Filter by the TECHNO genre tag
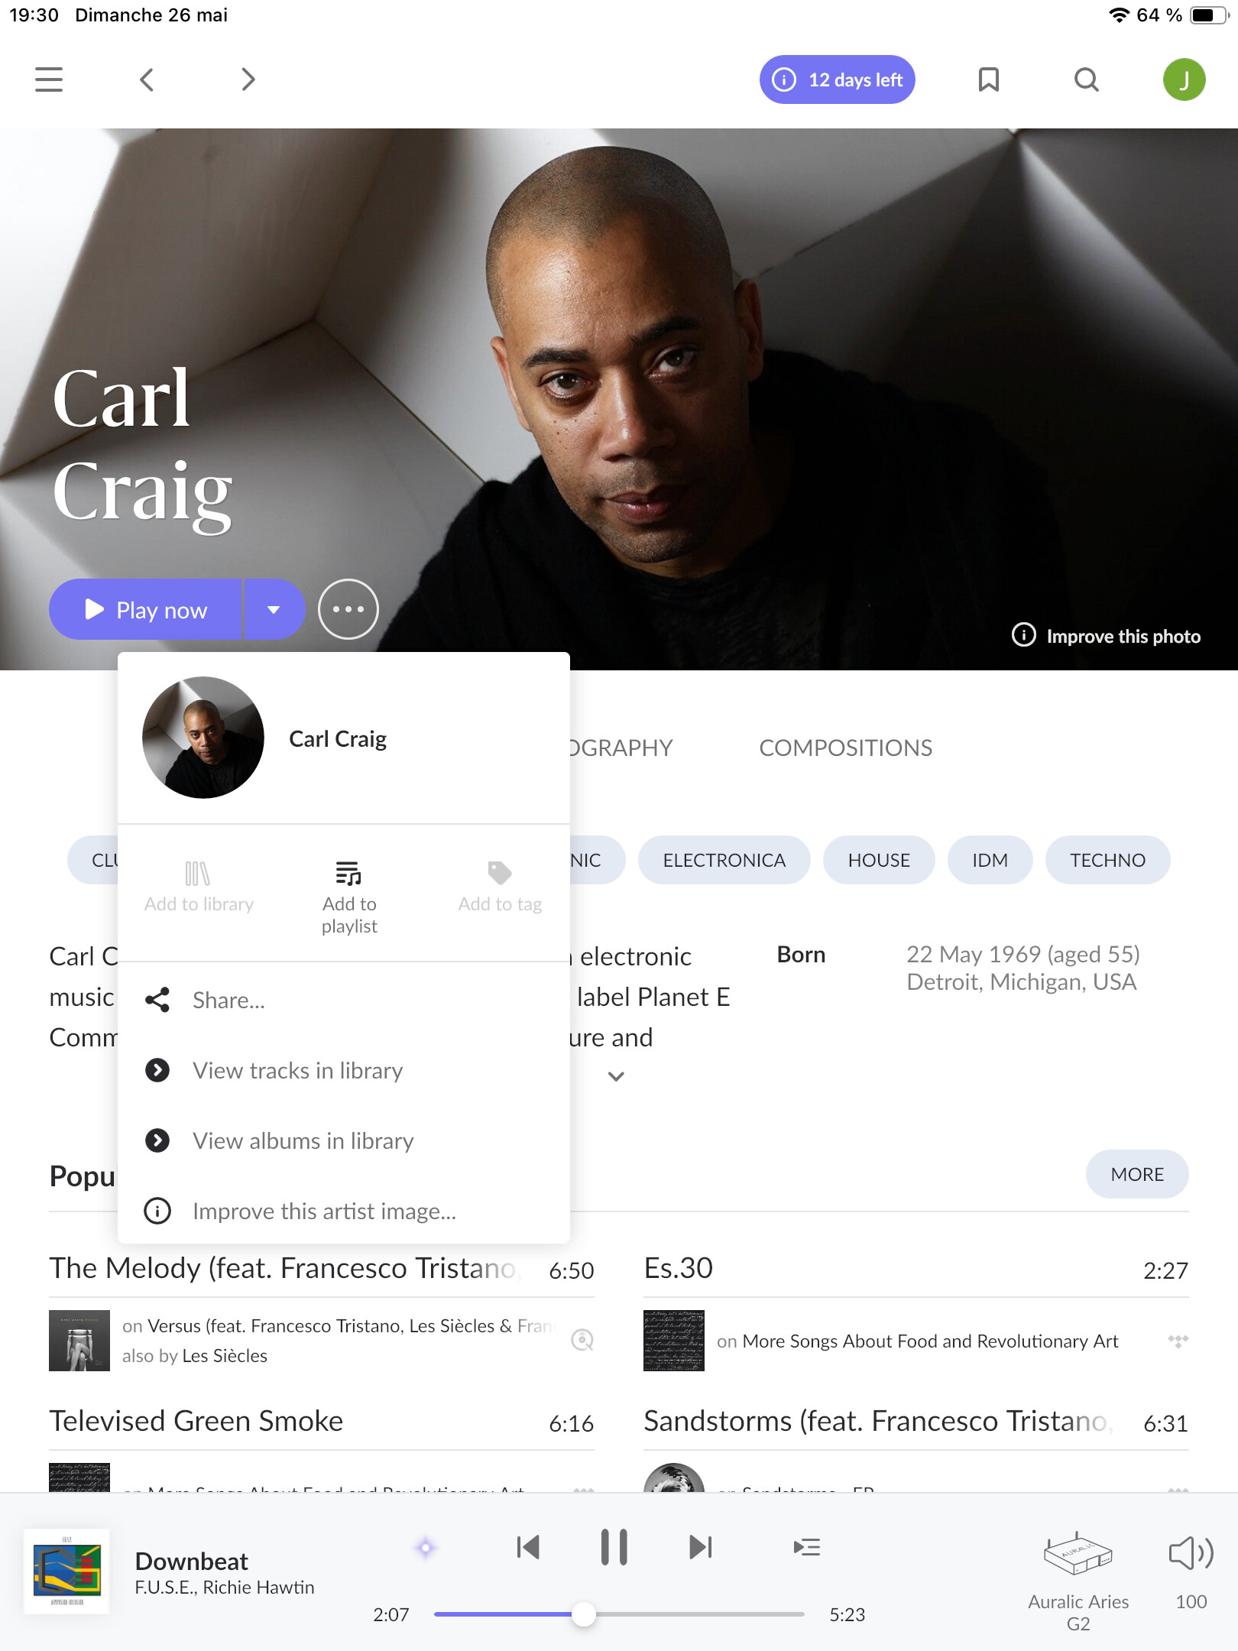 [1107, 860]
